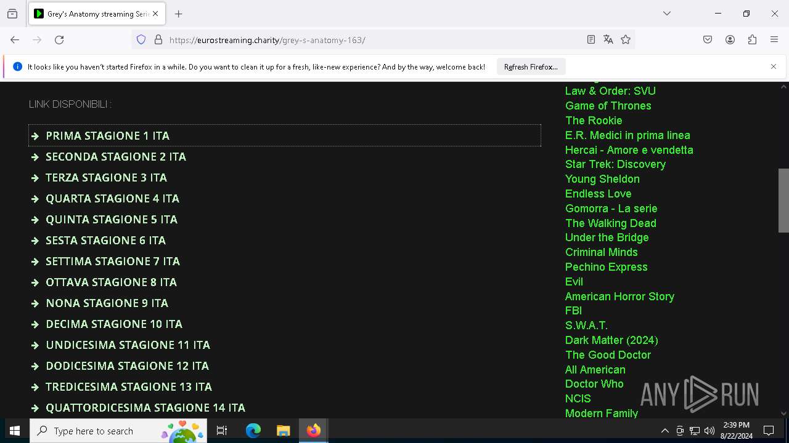Click the page vertical scrollbar thumb

(783, 201)
